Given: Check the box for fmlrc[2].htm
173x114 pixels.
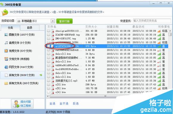Looking at the screenshot, I should [x=48, y=73].
